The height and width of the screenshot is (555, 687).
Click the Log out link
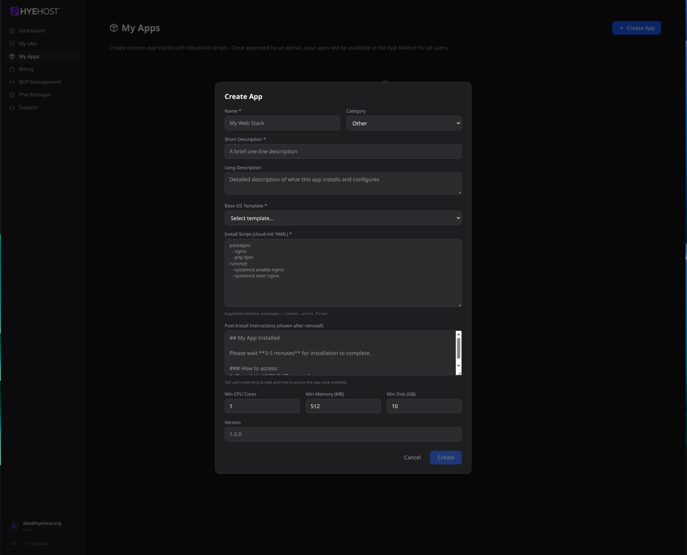coord(37,544)
